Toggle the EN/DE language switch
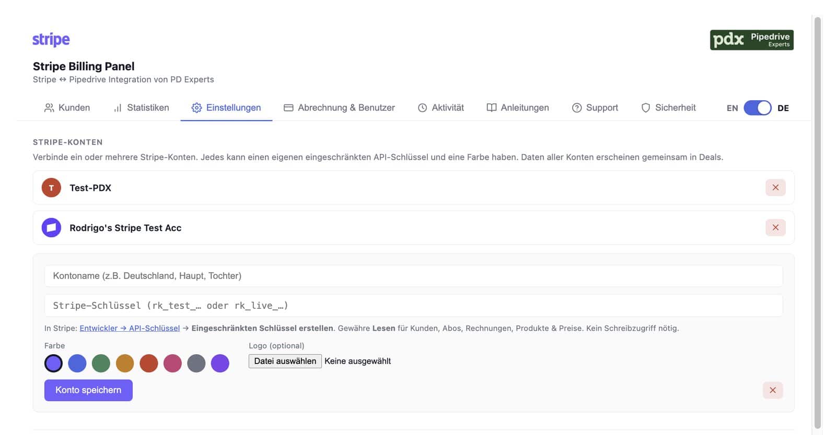This screenshot has height=435, width=836. (757, 108)
